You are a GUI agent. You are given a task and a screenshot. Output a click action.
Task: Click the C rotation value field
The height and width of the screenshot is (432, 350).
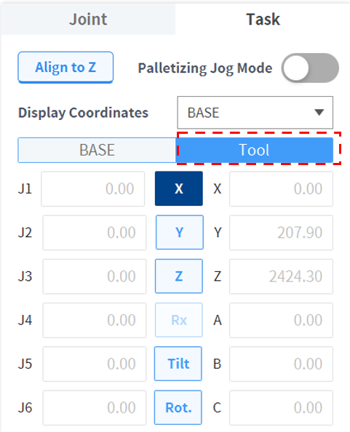click(x=281, y=408)
